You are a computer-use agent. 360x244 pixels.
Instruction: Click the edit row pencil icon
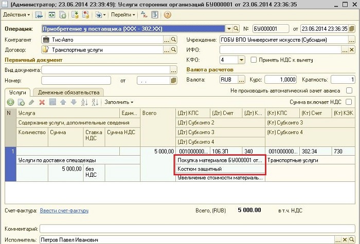click(31, 102)
